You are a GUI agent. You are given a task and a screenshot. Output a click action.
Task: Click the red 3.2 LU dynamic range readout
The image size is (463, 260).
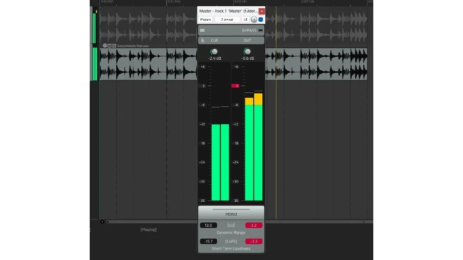click(254, 225)
